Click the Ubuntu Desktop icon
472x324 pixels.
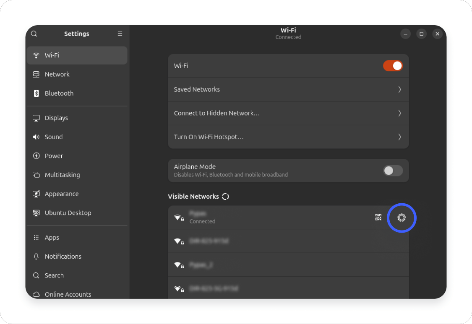coord(36,213)
